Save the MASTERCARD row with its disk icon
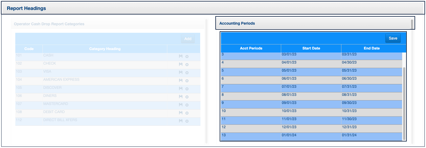Screen dimensions: 426x148 [181, 105]
